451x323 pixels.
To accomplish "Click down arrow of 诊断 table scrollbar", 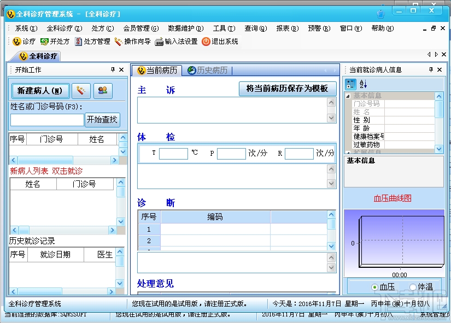I will 331,246.
